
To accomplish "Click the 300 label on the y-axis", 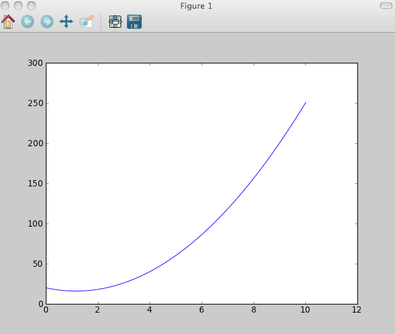I will 35,63.
